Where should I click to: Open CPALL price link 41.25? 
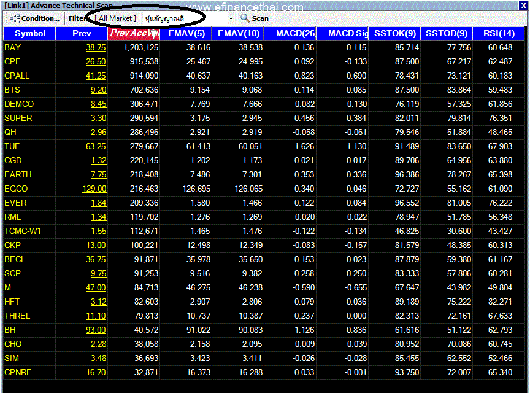96,76
